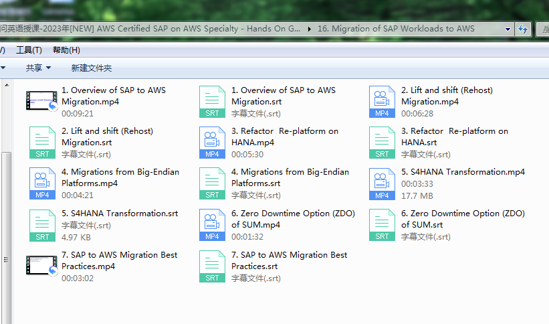The width and height of the screenshot is (549, 324).
Task: Select SRT icon of 4. Migrations from Big-Endian Platforms.srt
Action: [212, 183]
